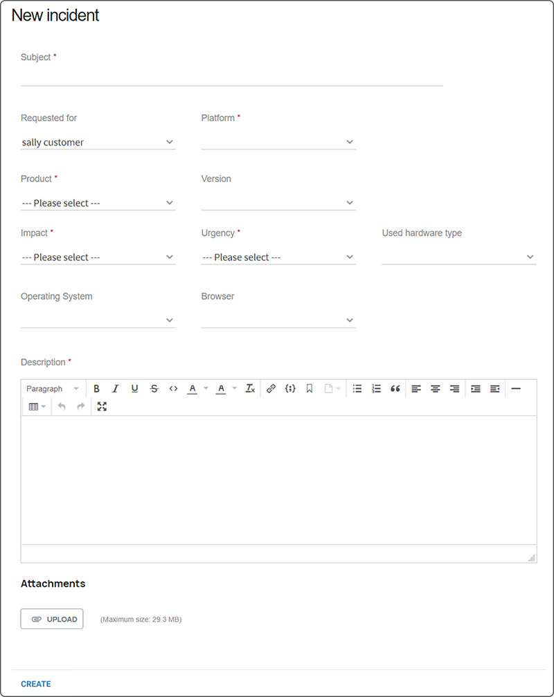Undo the last edit

click(x=62, y=406)
